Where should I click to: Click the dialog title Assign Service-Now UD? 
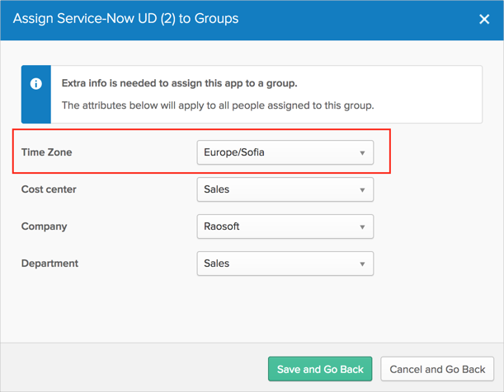pos(125,18)
